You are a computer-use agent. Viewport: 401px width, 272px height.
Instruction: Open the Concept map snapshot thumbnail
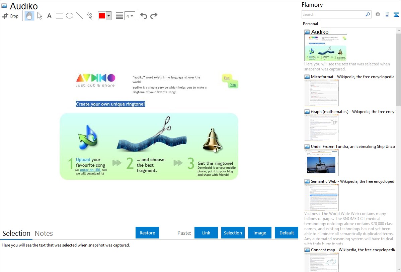[x=321, y=262]
